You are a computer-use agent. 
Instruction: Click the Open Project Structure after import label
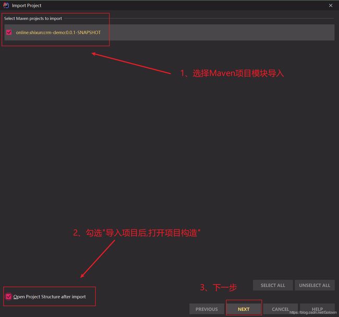(x=50, y=297)
